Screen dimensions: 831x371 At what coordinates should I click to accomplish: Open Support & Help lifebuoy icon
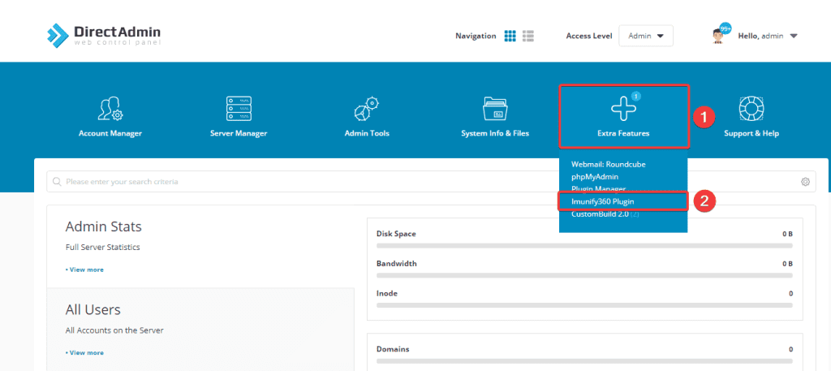751,110
